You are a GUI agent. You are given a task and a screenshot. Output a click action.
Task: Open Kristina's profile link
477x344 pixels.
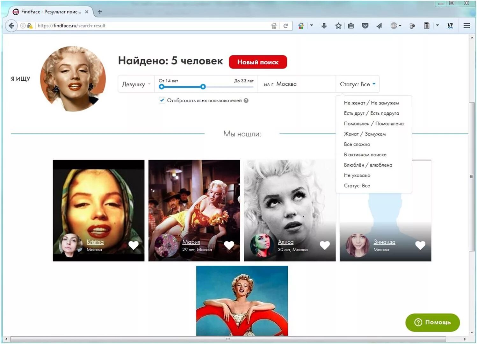coord(95,242)
